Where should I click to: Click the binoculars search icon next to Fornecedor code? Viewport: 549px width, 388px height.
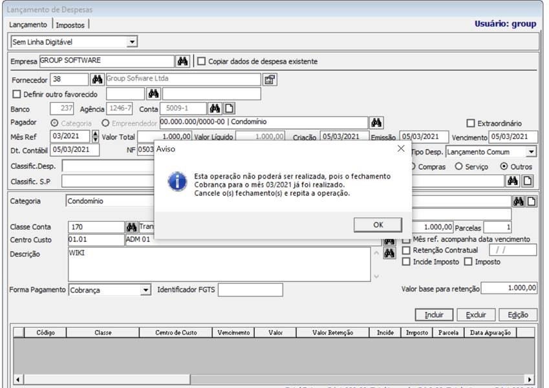click(97, 80)
